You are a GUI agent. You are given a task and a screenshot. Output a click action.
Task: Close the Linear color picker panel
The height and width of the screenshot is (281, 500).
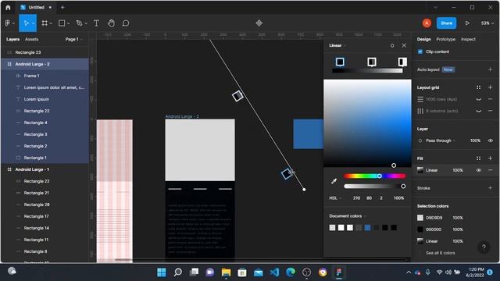(404, 45)
